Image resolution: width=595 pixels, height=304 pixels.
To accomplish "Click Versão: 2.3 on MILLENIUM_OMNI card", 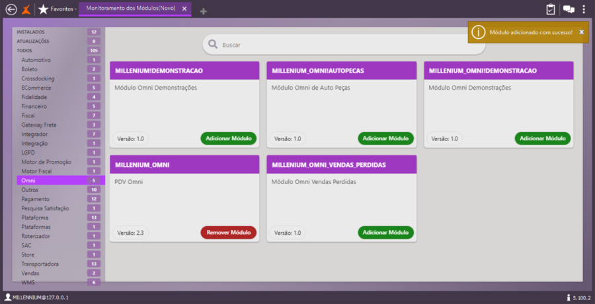I will [x=130, y=233].
